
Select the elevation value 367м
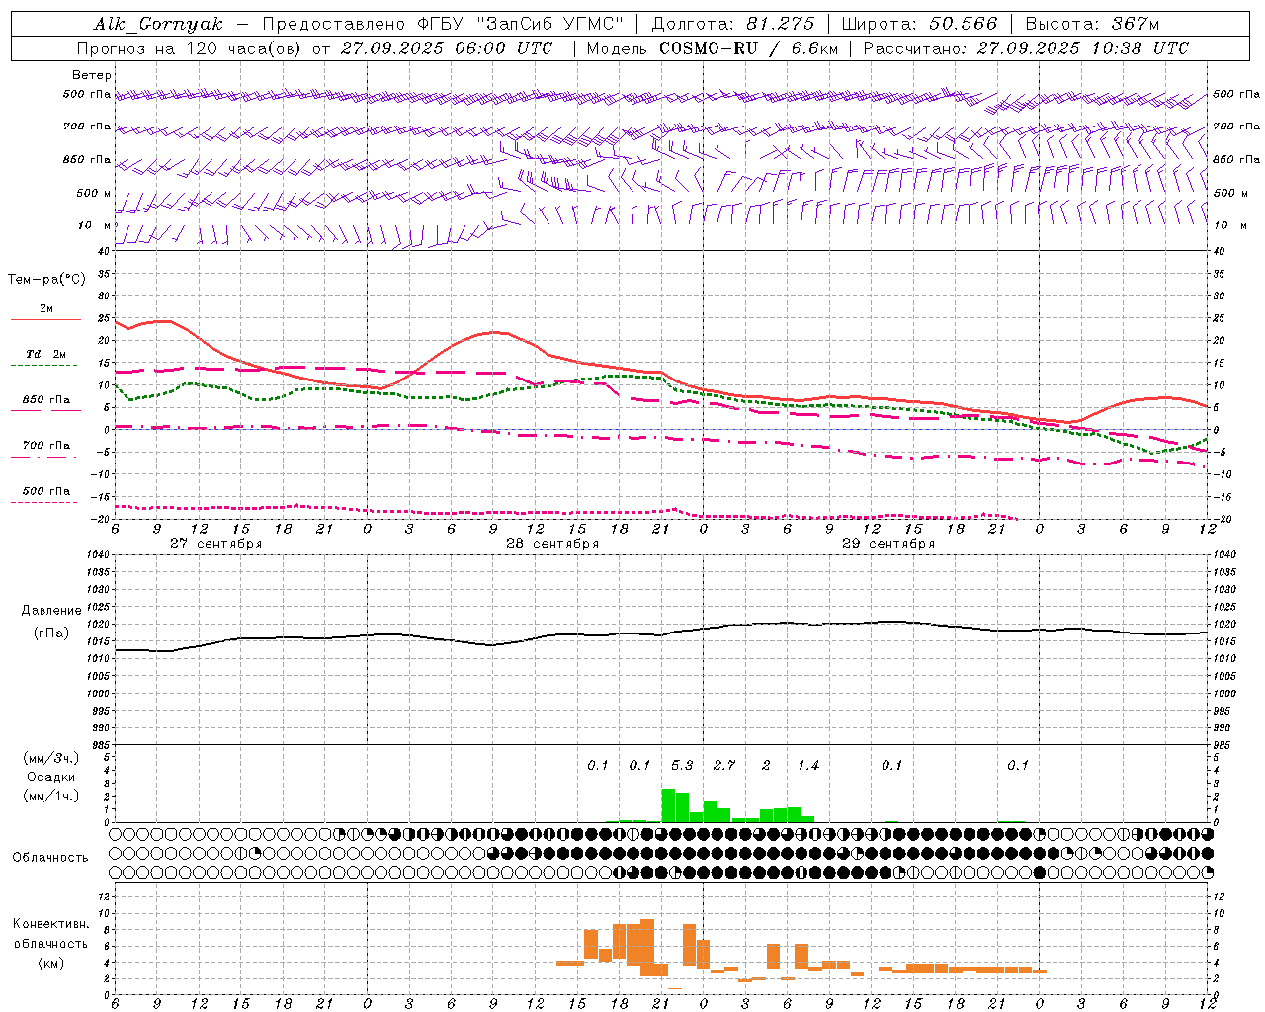(1136, 24)
